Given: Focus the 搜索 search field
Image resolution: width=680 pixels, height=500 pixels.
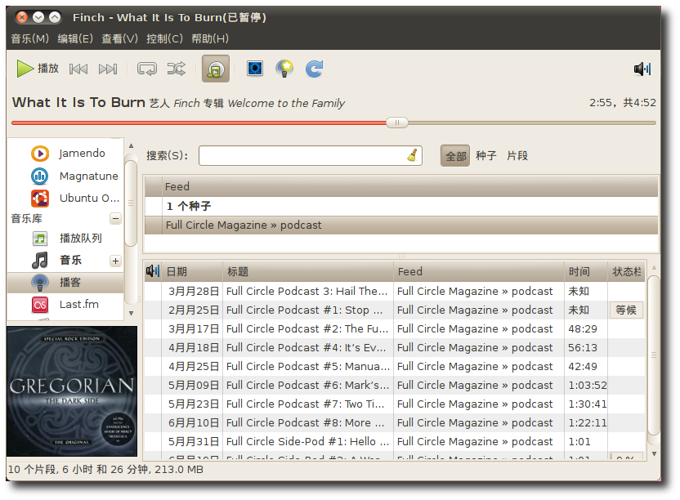Looking at the screenshot, I should point(310,156).
